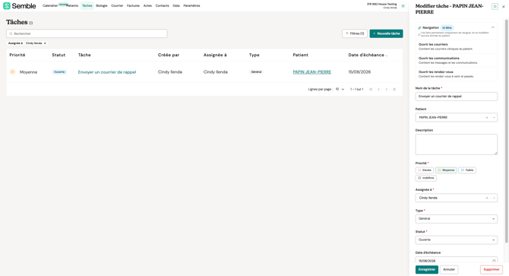This screenshot has height=276, width=509.
Task: Go to the next page of results
Action: [x=386, y=89]
